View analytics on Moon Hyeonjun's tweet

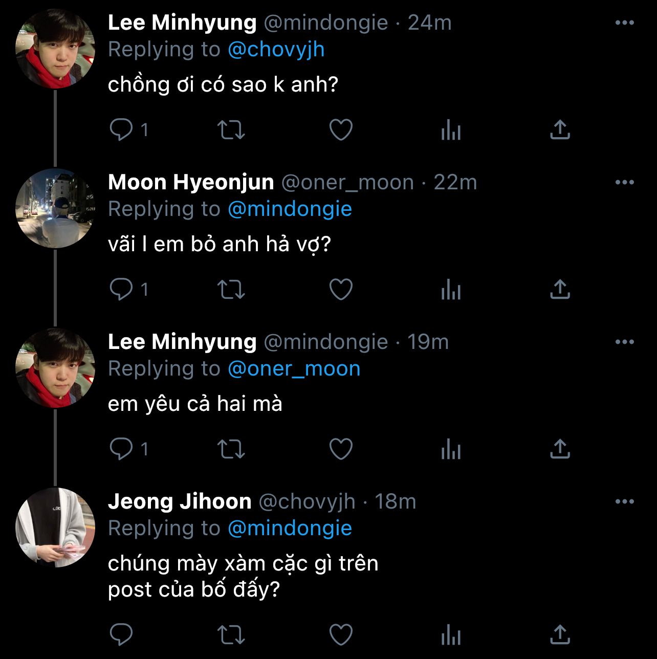451,290
